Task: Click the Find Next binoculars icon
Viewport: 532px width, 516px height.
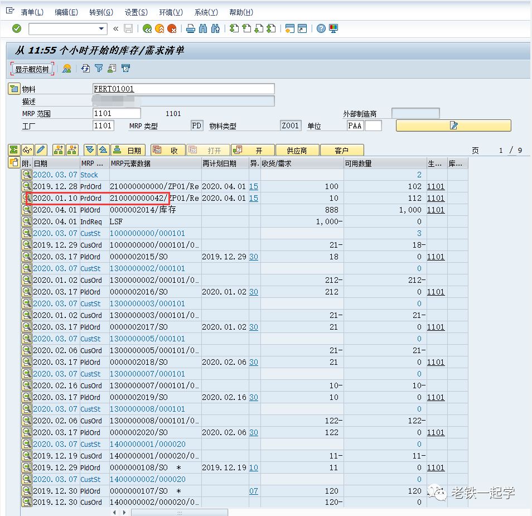Action: click(215, 29)
